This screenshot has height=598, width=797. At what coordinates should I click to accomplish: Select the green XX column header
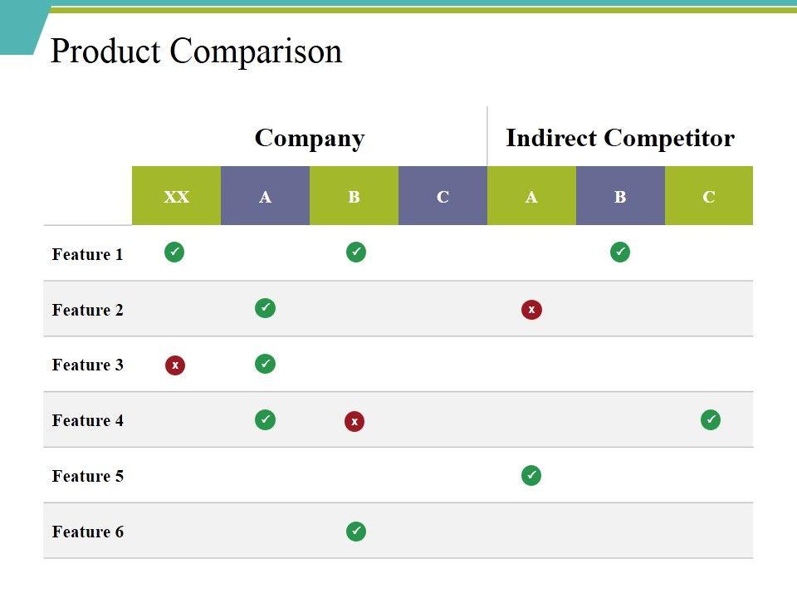pos(177,196)
